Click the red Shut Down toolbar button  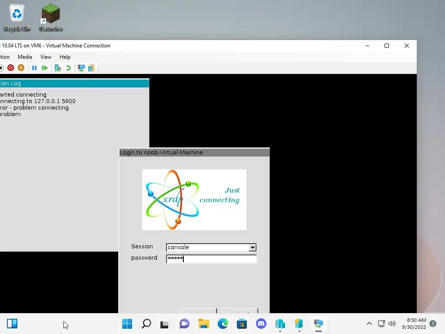coord(10,68)
